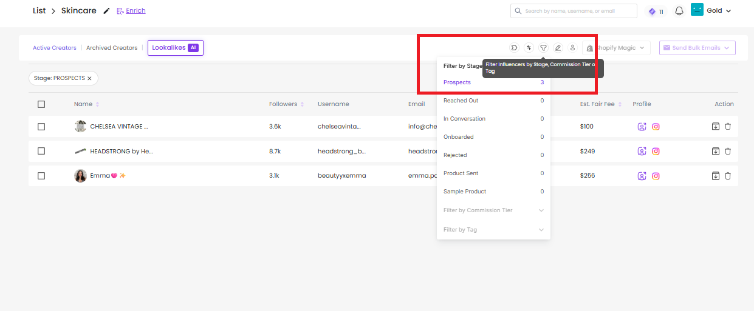The width and height of the screenshot is (754, 311).
Task: Select the Onboarded stage filter
Action: (493, 137)
